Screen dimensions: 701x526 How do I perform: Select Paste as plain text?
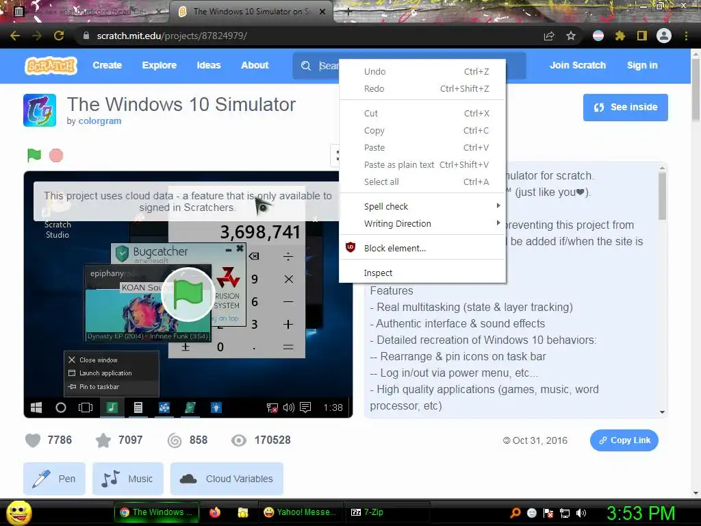422,164
